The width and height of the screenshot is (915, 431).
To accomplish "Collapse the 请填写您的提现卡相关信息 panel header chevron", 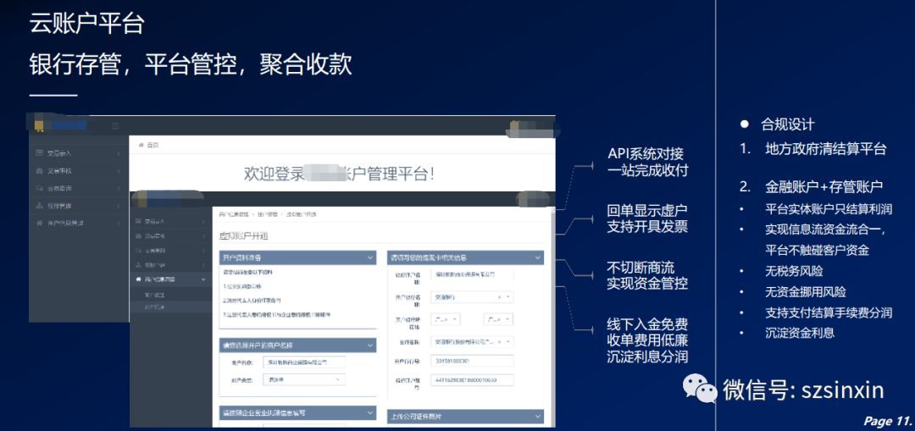I will click(x=537, y=257).
